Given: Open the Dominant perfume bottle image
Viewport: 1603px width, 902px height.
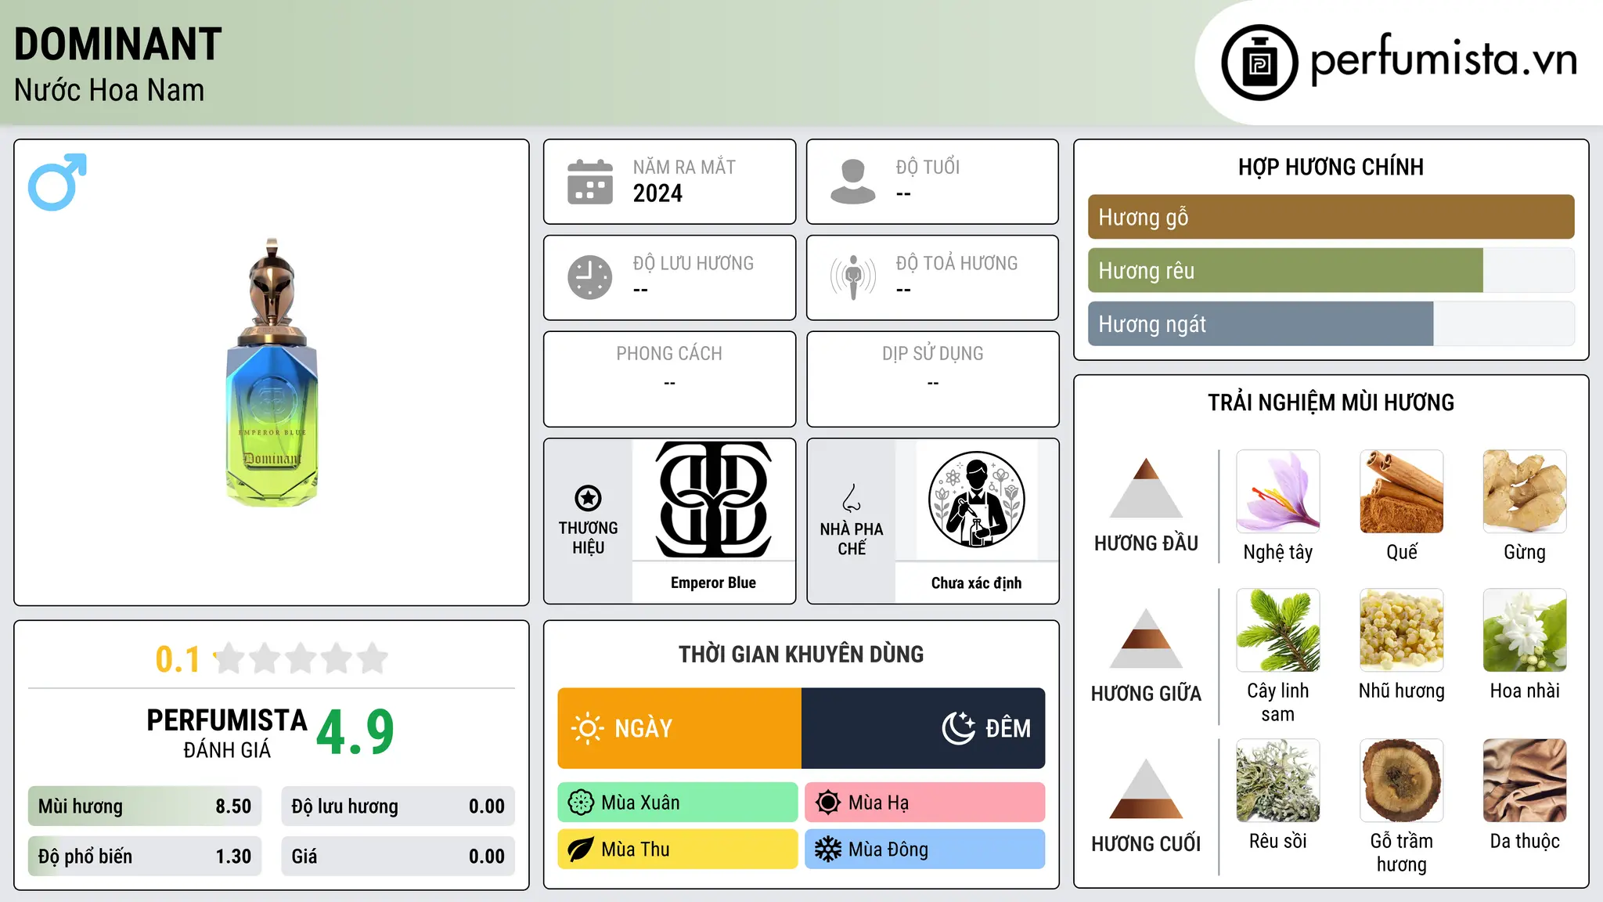Looking at the screenshot, I should (272, 373).
